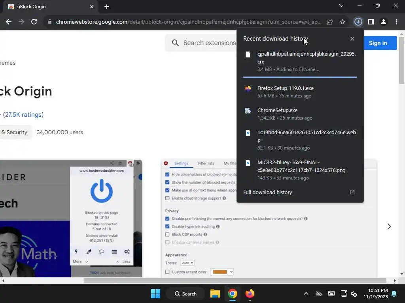
Task: Click the Sign in button
Action: (x=378, y=43)
